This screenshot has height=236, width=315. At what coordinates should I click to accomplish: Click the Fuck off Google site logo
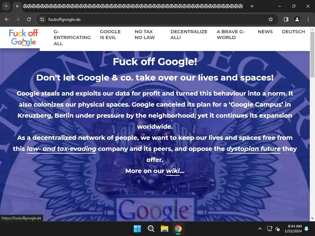(x=23, y=37)
